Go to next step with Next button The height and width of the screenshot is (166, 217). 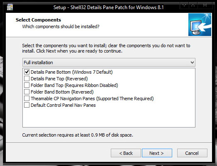coord(157,153)
